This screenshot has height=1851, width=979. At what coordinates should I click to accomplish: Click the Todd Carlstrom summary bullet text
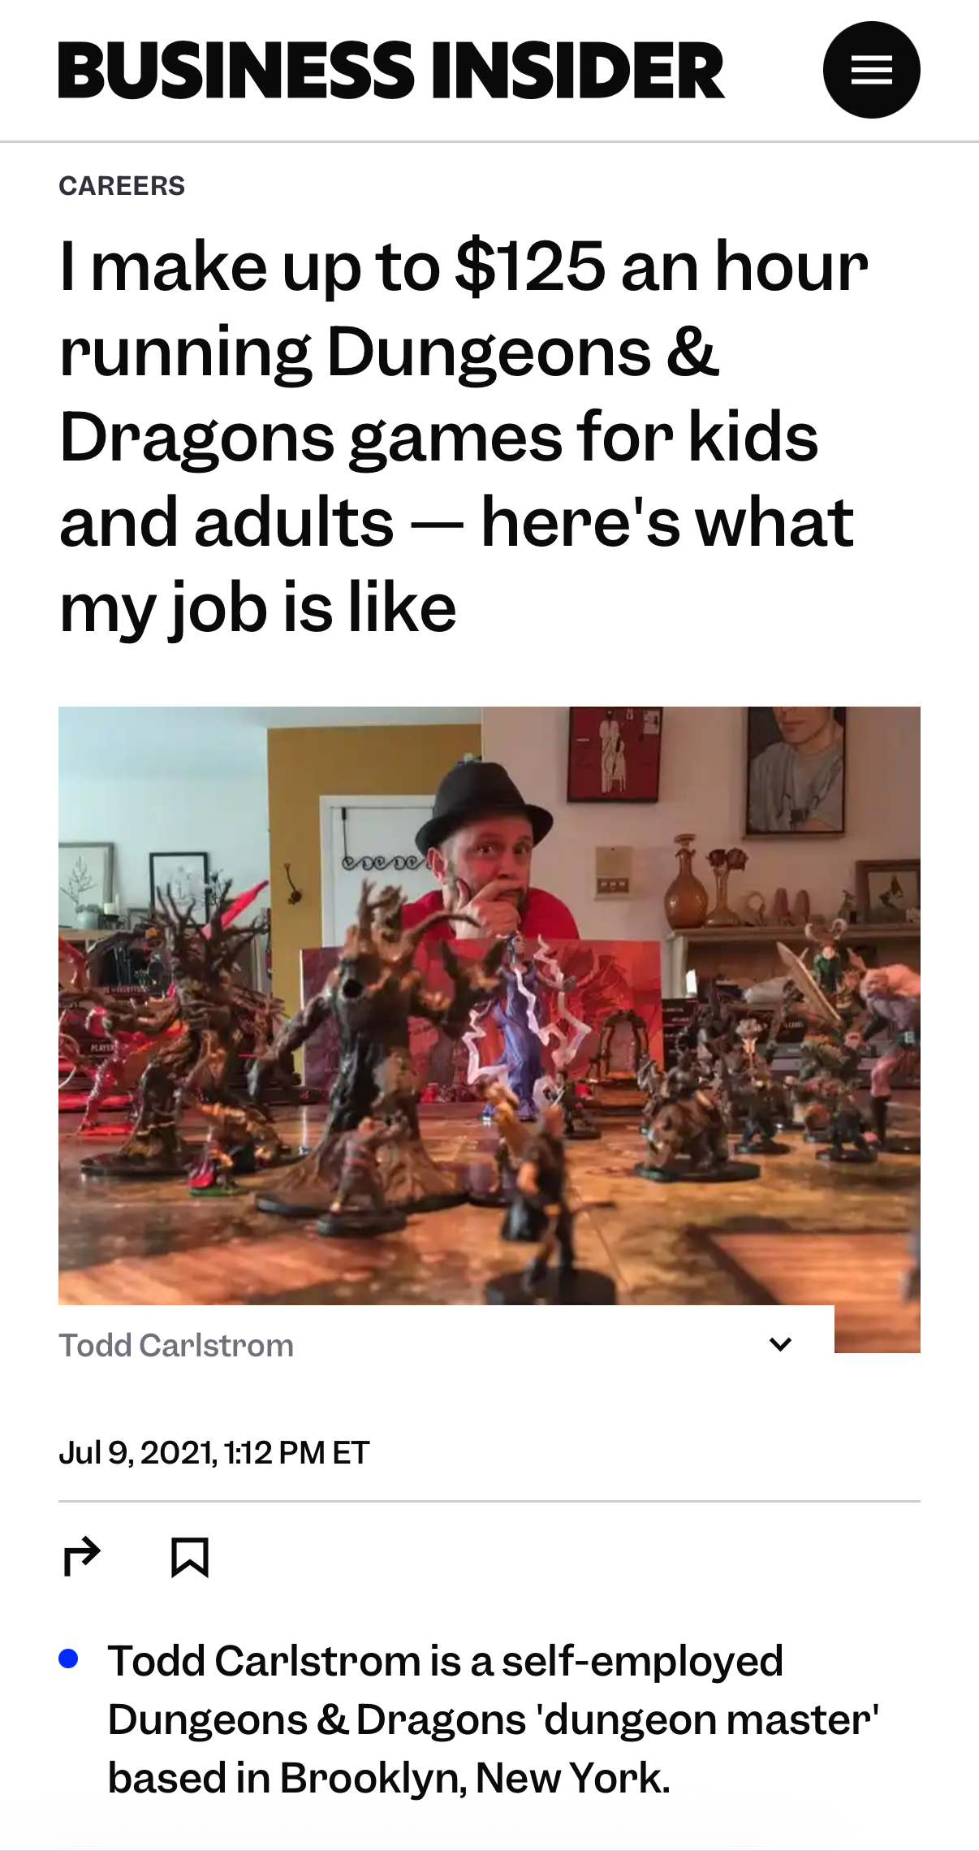pyautogui.click(x=494, y=1719)
